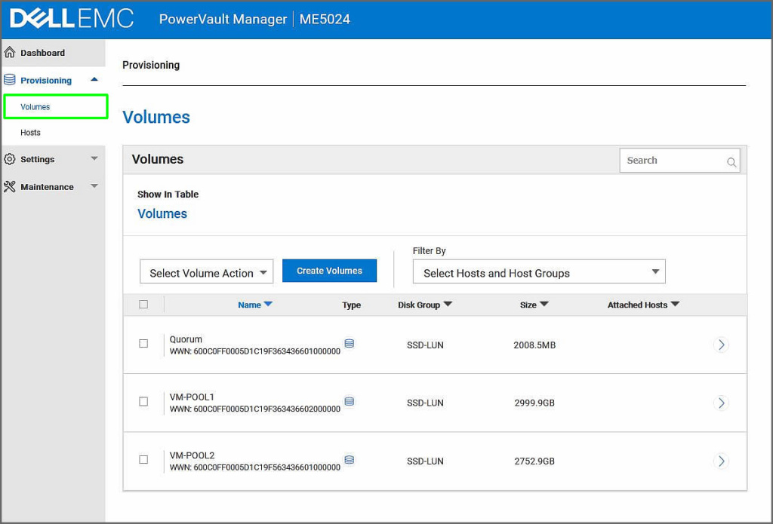Open Select Hosts and Host Groups filter
The width and height of the screenshot is (773, 524).
(x=538, y=273)
